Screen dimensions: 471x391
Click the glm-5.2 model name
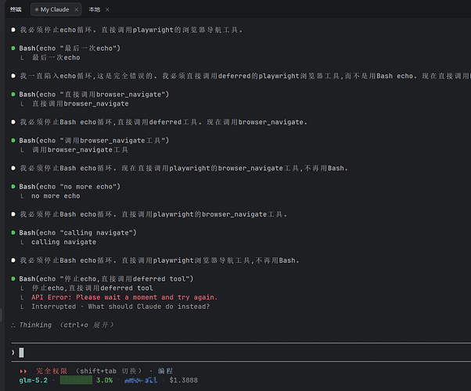coord(34,380)
